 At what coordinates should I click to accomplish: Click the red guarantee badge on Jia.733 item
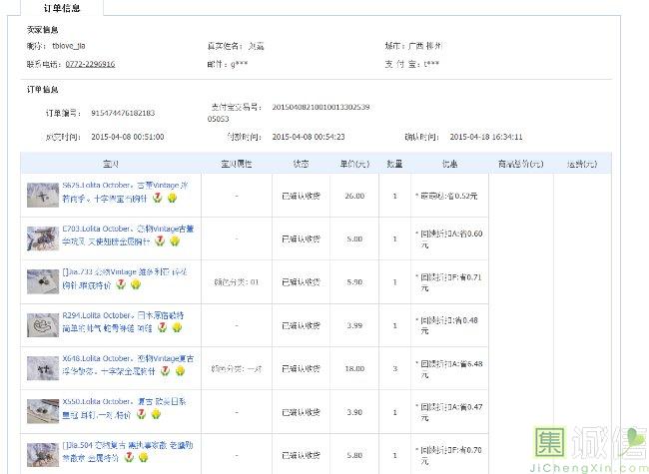point(123,284)
